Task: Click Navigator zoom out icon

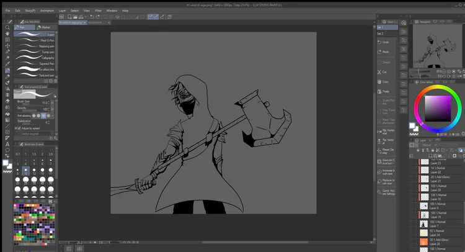Action: click(444, 71)
